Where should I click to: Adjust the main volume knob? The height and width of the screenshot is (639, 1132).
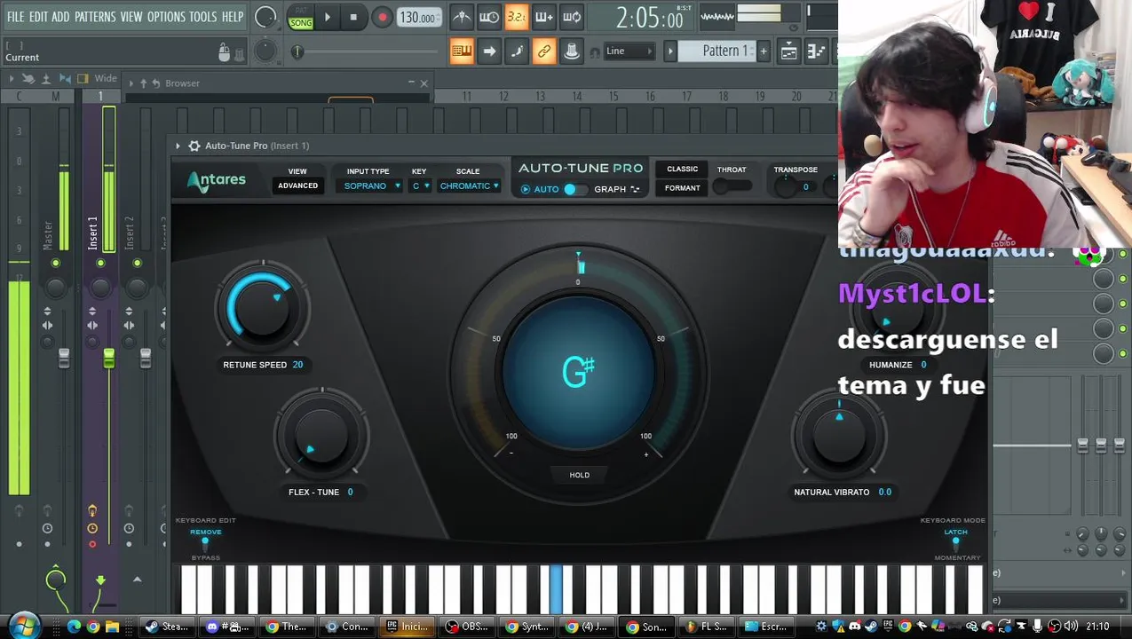(x=265, y=17)
